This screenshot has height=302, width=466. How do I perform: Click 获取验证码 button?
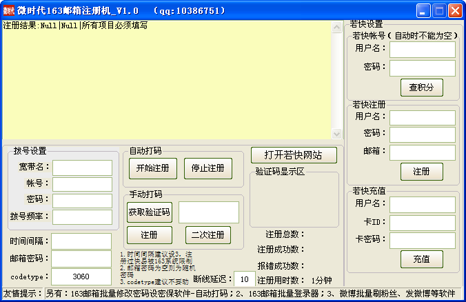[x=150, y=212]
